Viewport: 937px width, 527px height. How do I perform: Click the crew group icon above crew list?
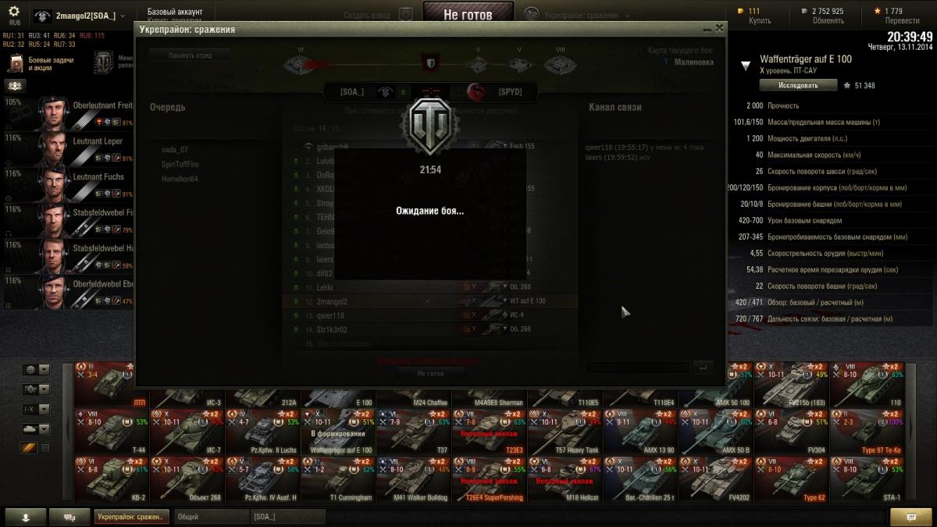[15, 86]
